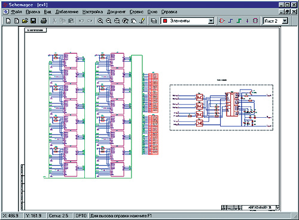
Task: Click the document icon left of Файл menu
Action: tap(6, 12)
